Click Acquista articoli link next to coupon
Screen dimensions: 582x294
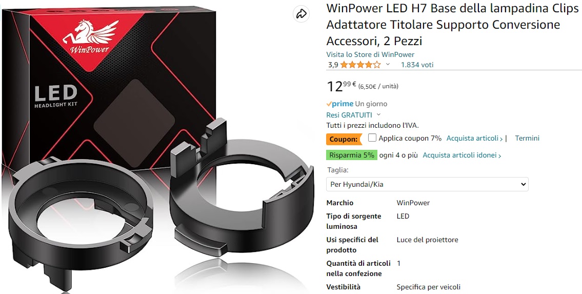[x=474, y=139]
